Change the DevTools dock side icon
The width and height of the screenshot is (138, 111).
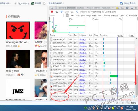tap(132, 8)
